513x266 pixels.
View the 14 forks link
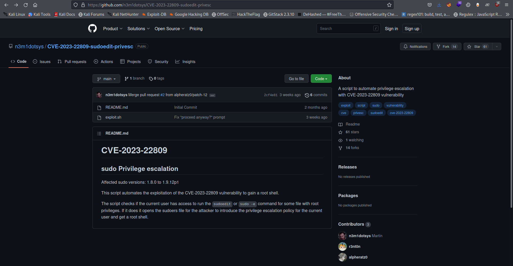[349, 148]
